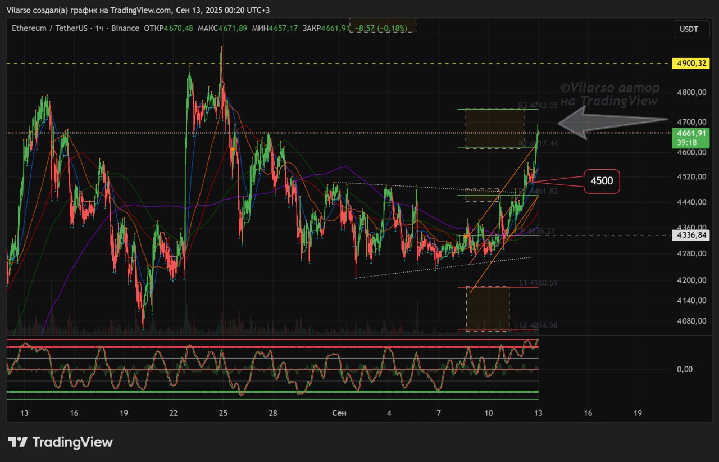Screen dimensions: 719x462
Task: Click the R3 4743.05 pivot label
Action: coord(538,105)
